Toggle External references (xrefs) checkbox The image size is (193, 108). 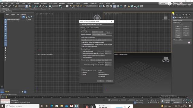click(x=82, y=71)
